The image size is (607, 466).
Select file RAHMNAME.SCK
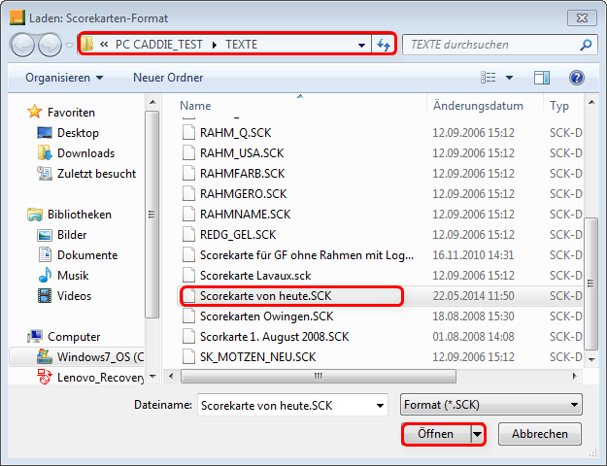point(245,215)
